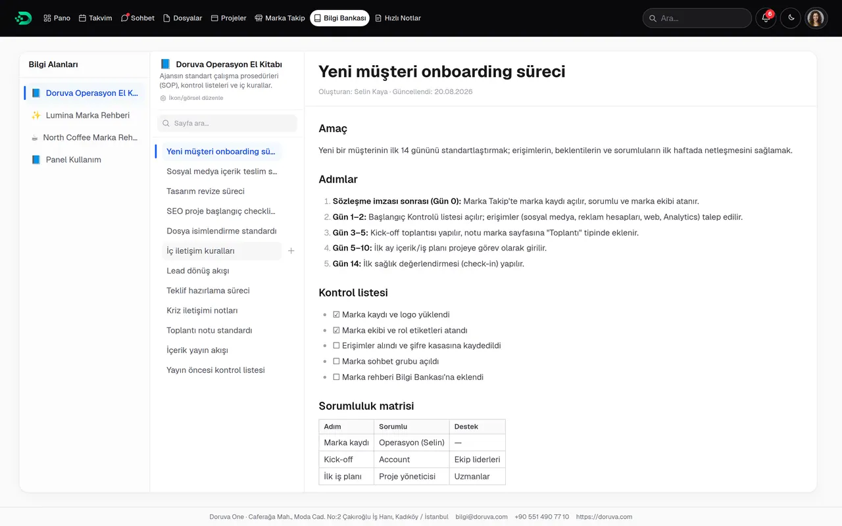Open the North Coffee Marka Rehberi area

(85, 137)
